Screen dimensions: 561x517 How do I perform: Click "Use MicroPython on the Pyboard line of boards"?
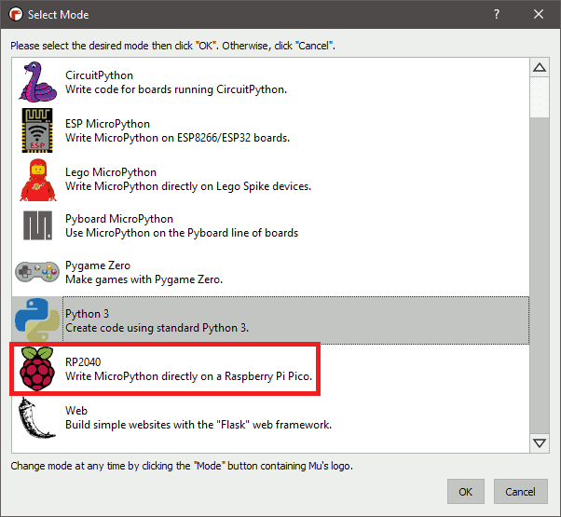click(182, 233)
